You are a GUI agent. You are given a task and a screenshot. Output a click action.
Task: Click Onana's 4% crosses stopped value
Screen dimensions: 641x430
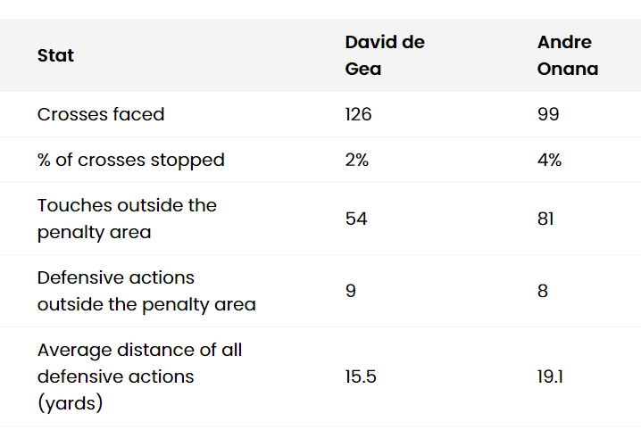(x=549, y=161)
